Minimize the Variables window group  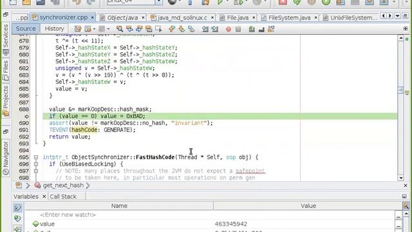click(x=404, y=197)
